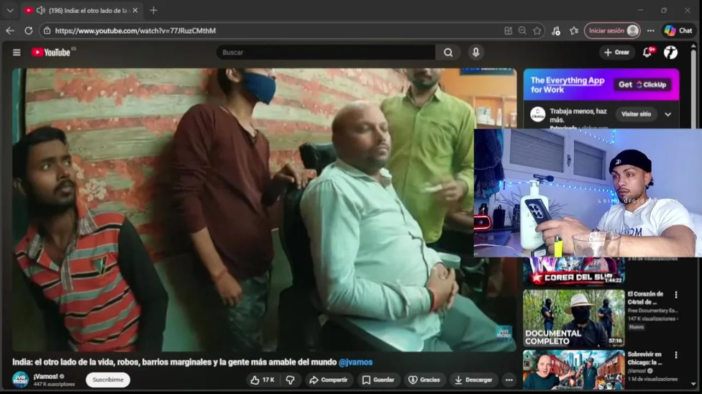Viewport: 702px width, 394px height.
Task: Click the page vertical scrollbar
Action: (x=694, y=216)
